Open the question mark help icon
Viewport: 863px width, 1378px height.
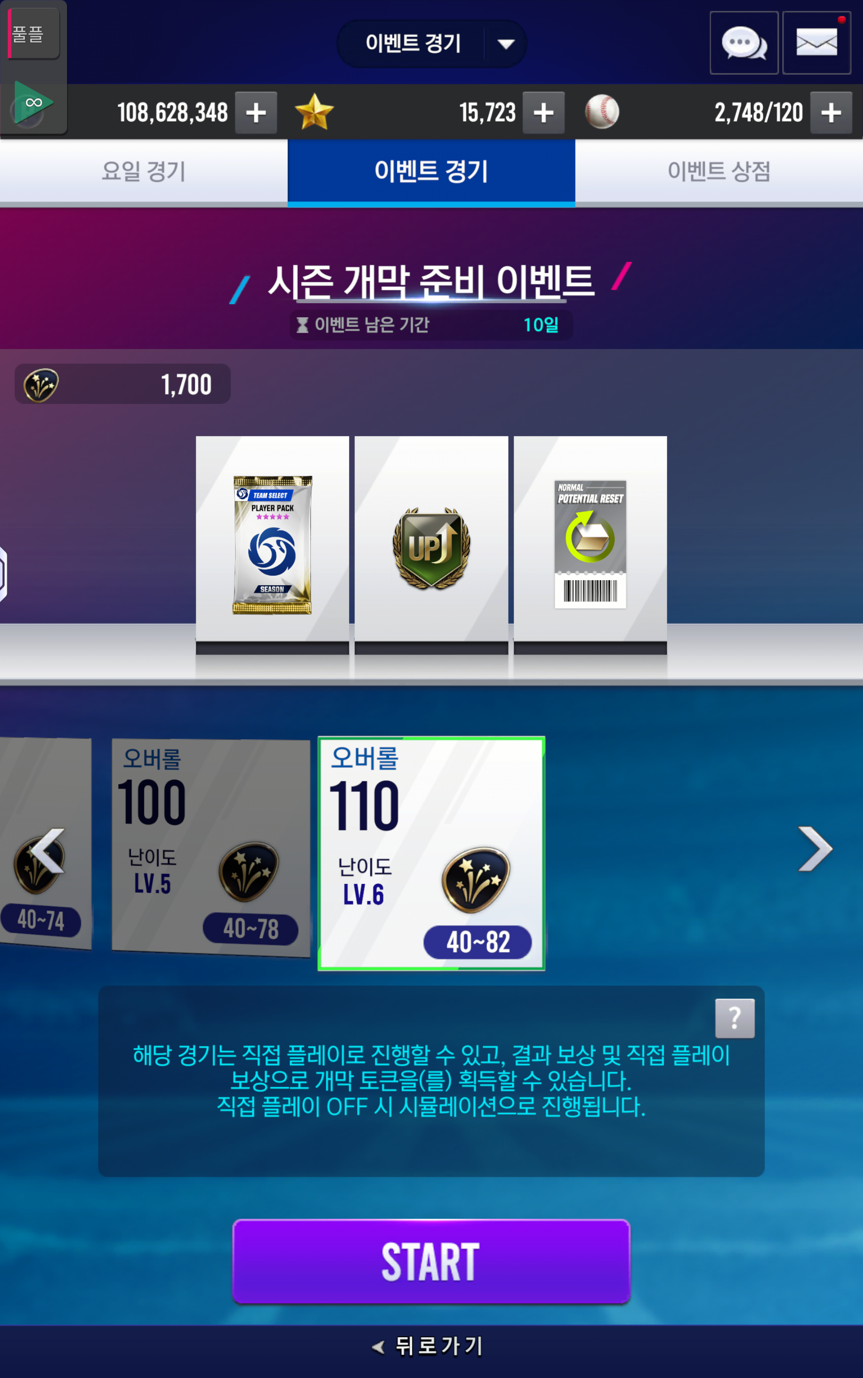[735, 1018]
